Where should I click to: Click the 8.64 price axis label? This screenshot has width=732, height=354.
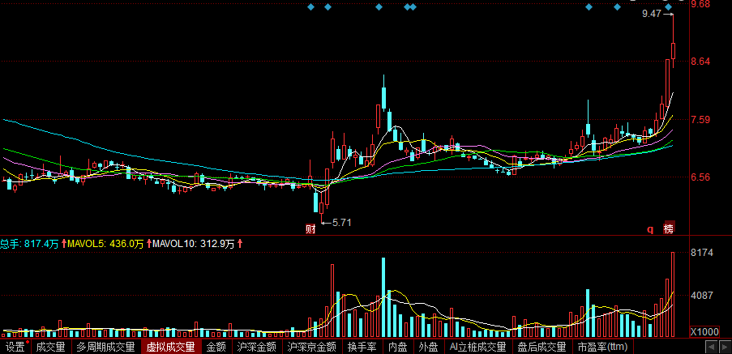point(700,61)
